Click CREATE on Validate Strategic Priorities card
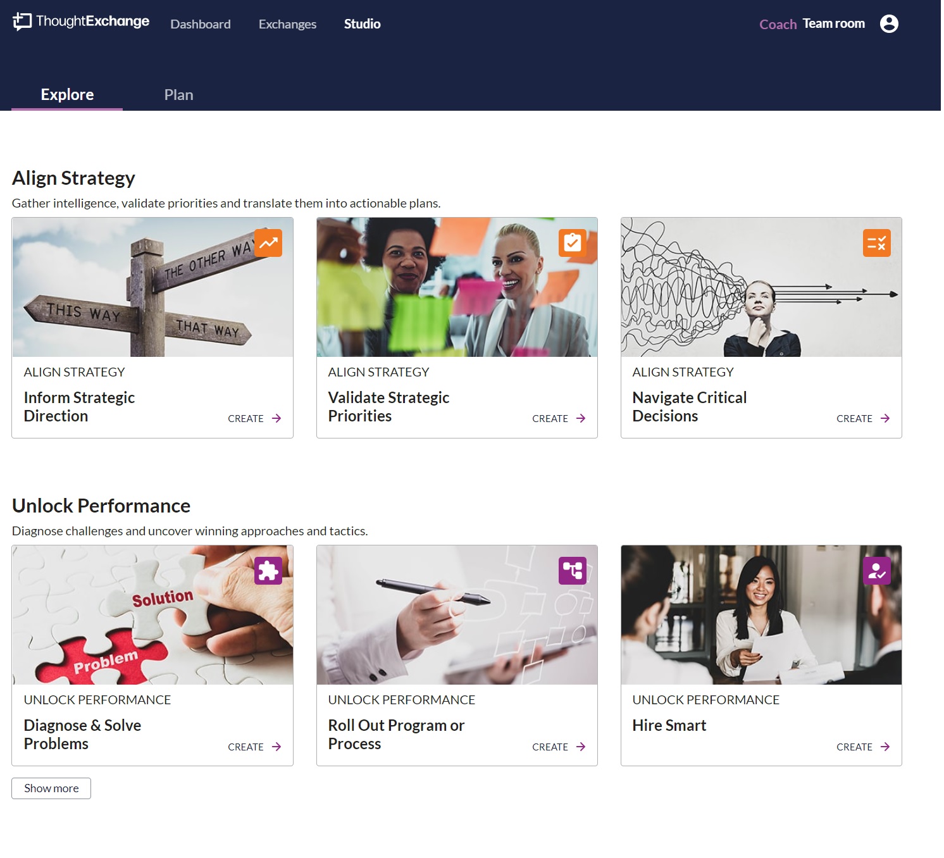The height and width of the screenshot is (858, 944). 550,418
